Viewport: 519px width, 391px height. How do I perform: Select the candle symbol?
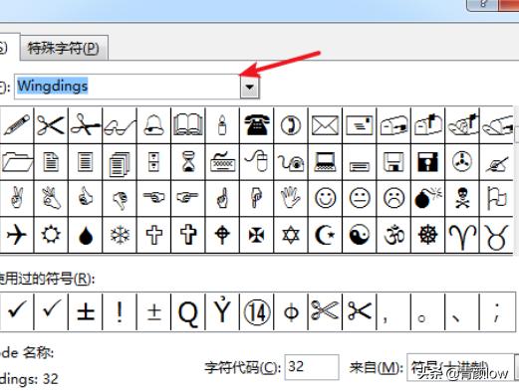click(222, 125)
